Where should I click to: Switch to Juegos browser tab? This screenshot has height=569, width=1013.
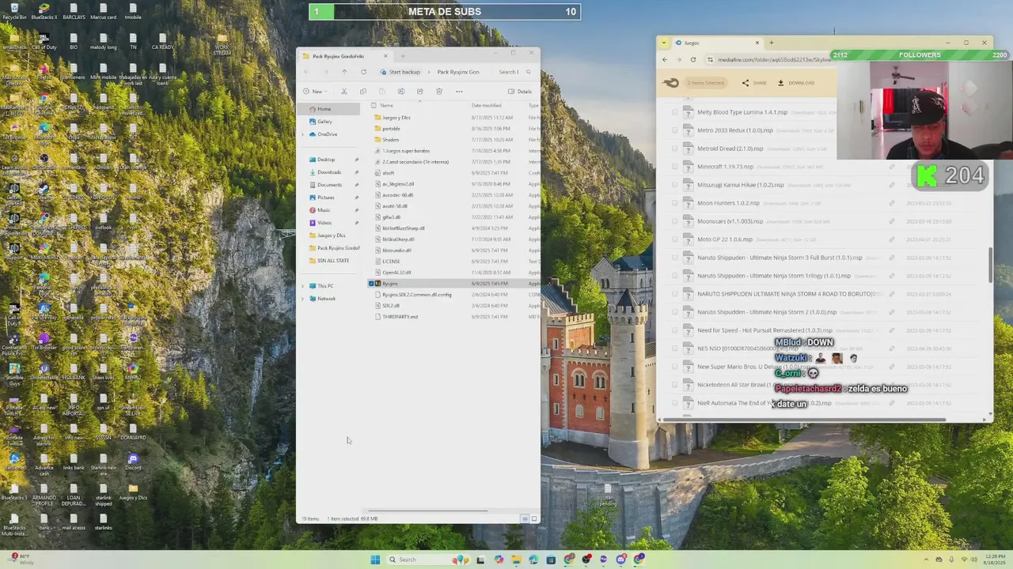pos(718,43)
